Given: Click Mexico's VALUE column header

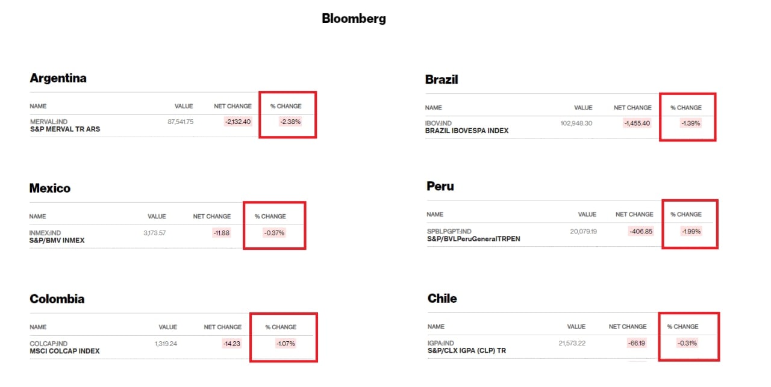Looking at the screenshot, I should [x=157, y=216].
